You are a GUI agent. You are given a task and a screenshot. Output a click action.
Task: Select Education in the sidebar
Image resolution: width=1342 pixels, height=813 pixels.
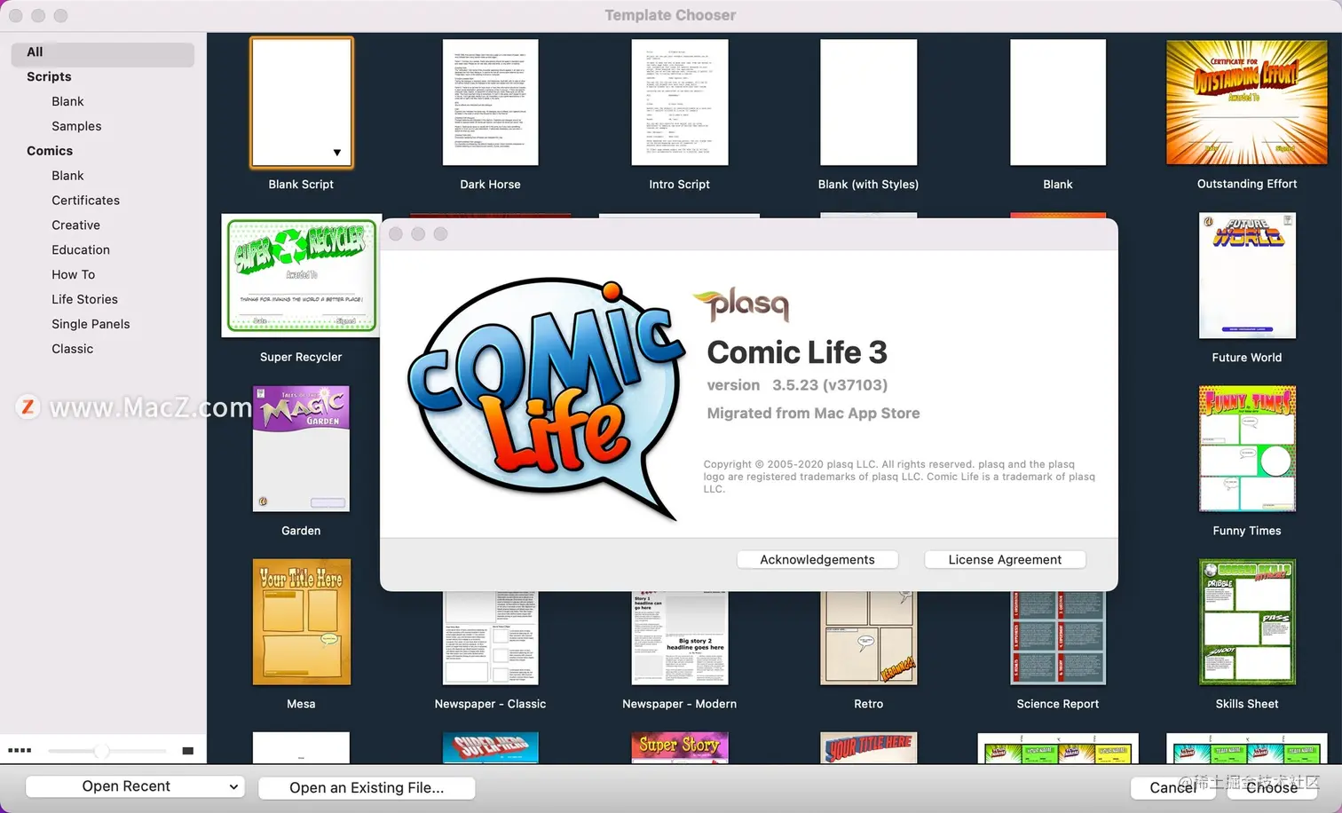(81, 250)
